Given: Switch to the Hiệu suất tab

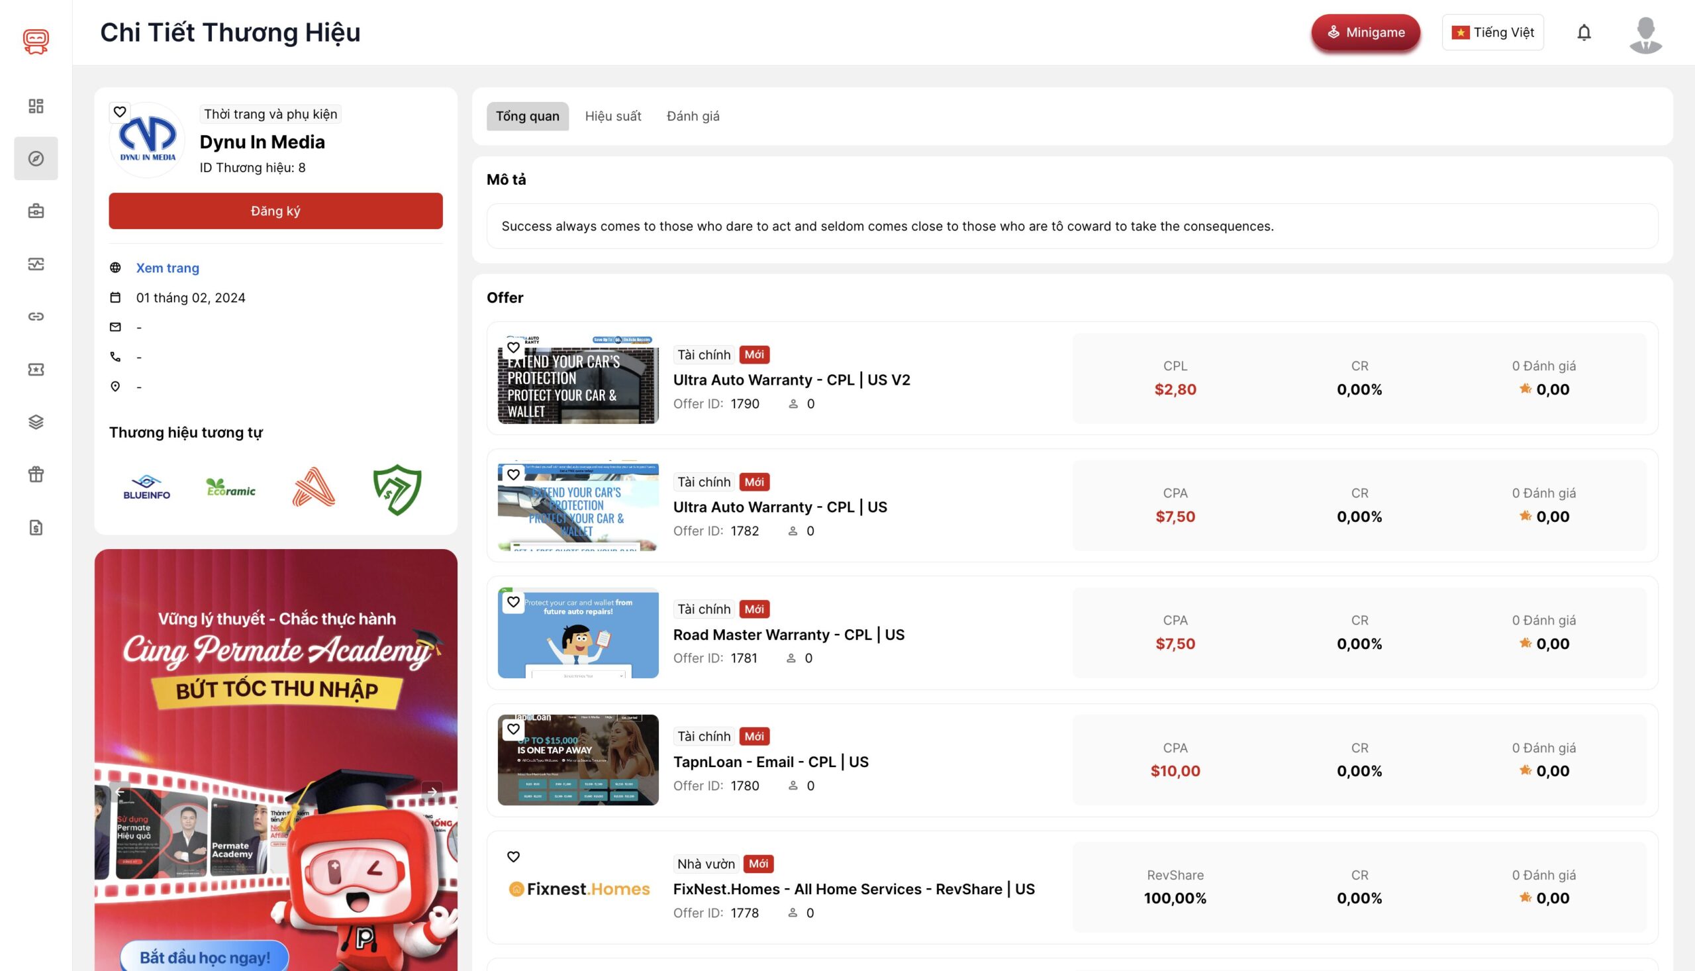Looking at the screenshot, I should pyautogui.click(x=612, y=117).
